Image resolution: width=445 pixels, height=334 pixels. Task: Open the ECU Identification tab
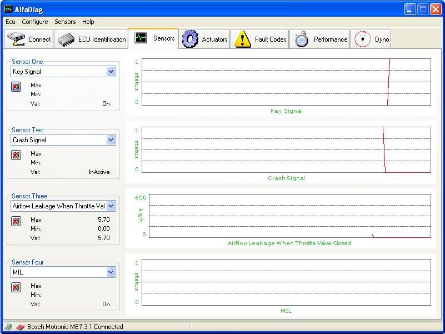(x=92, y=39)
